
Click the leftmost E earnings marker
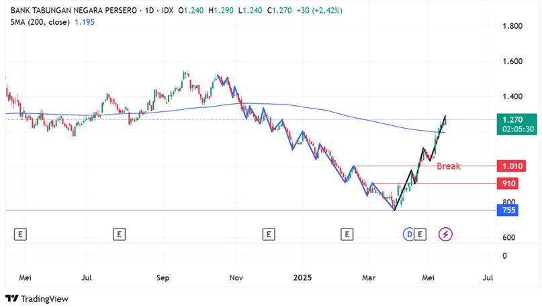(x=21, y=234)
